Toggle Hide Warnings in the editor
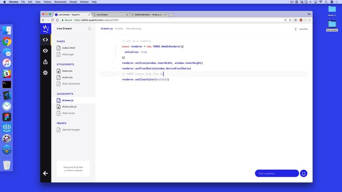This screenshot has width=342, height=192. (133, 29)
